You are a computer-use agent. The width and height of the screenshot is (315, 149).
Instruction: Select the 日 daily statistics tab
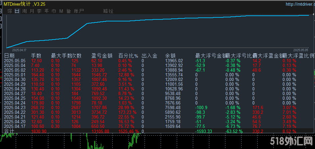(17, 11)
